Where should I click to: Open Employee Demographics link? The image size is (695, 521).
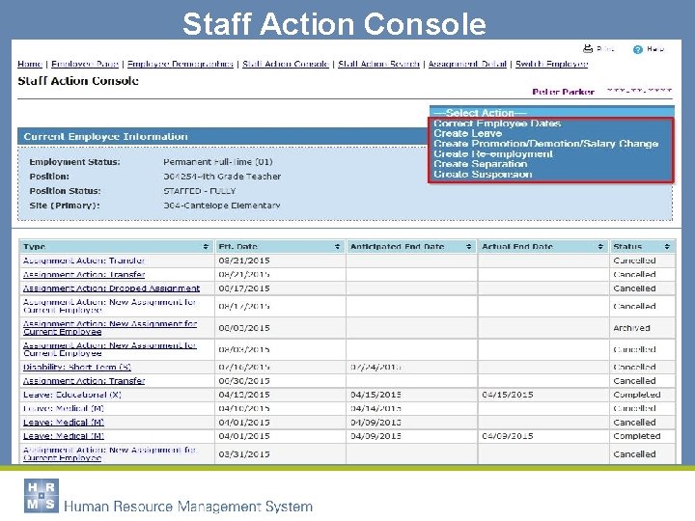tap(181, 64)
